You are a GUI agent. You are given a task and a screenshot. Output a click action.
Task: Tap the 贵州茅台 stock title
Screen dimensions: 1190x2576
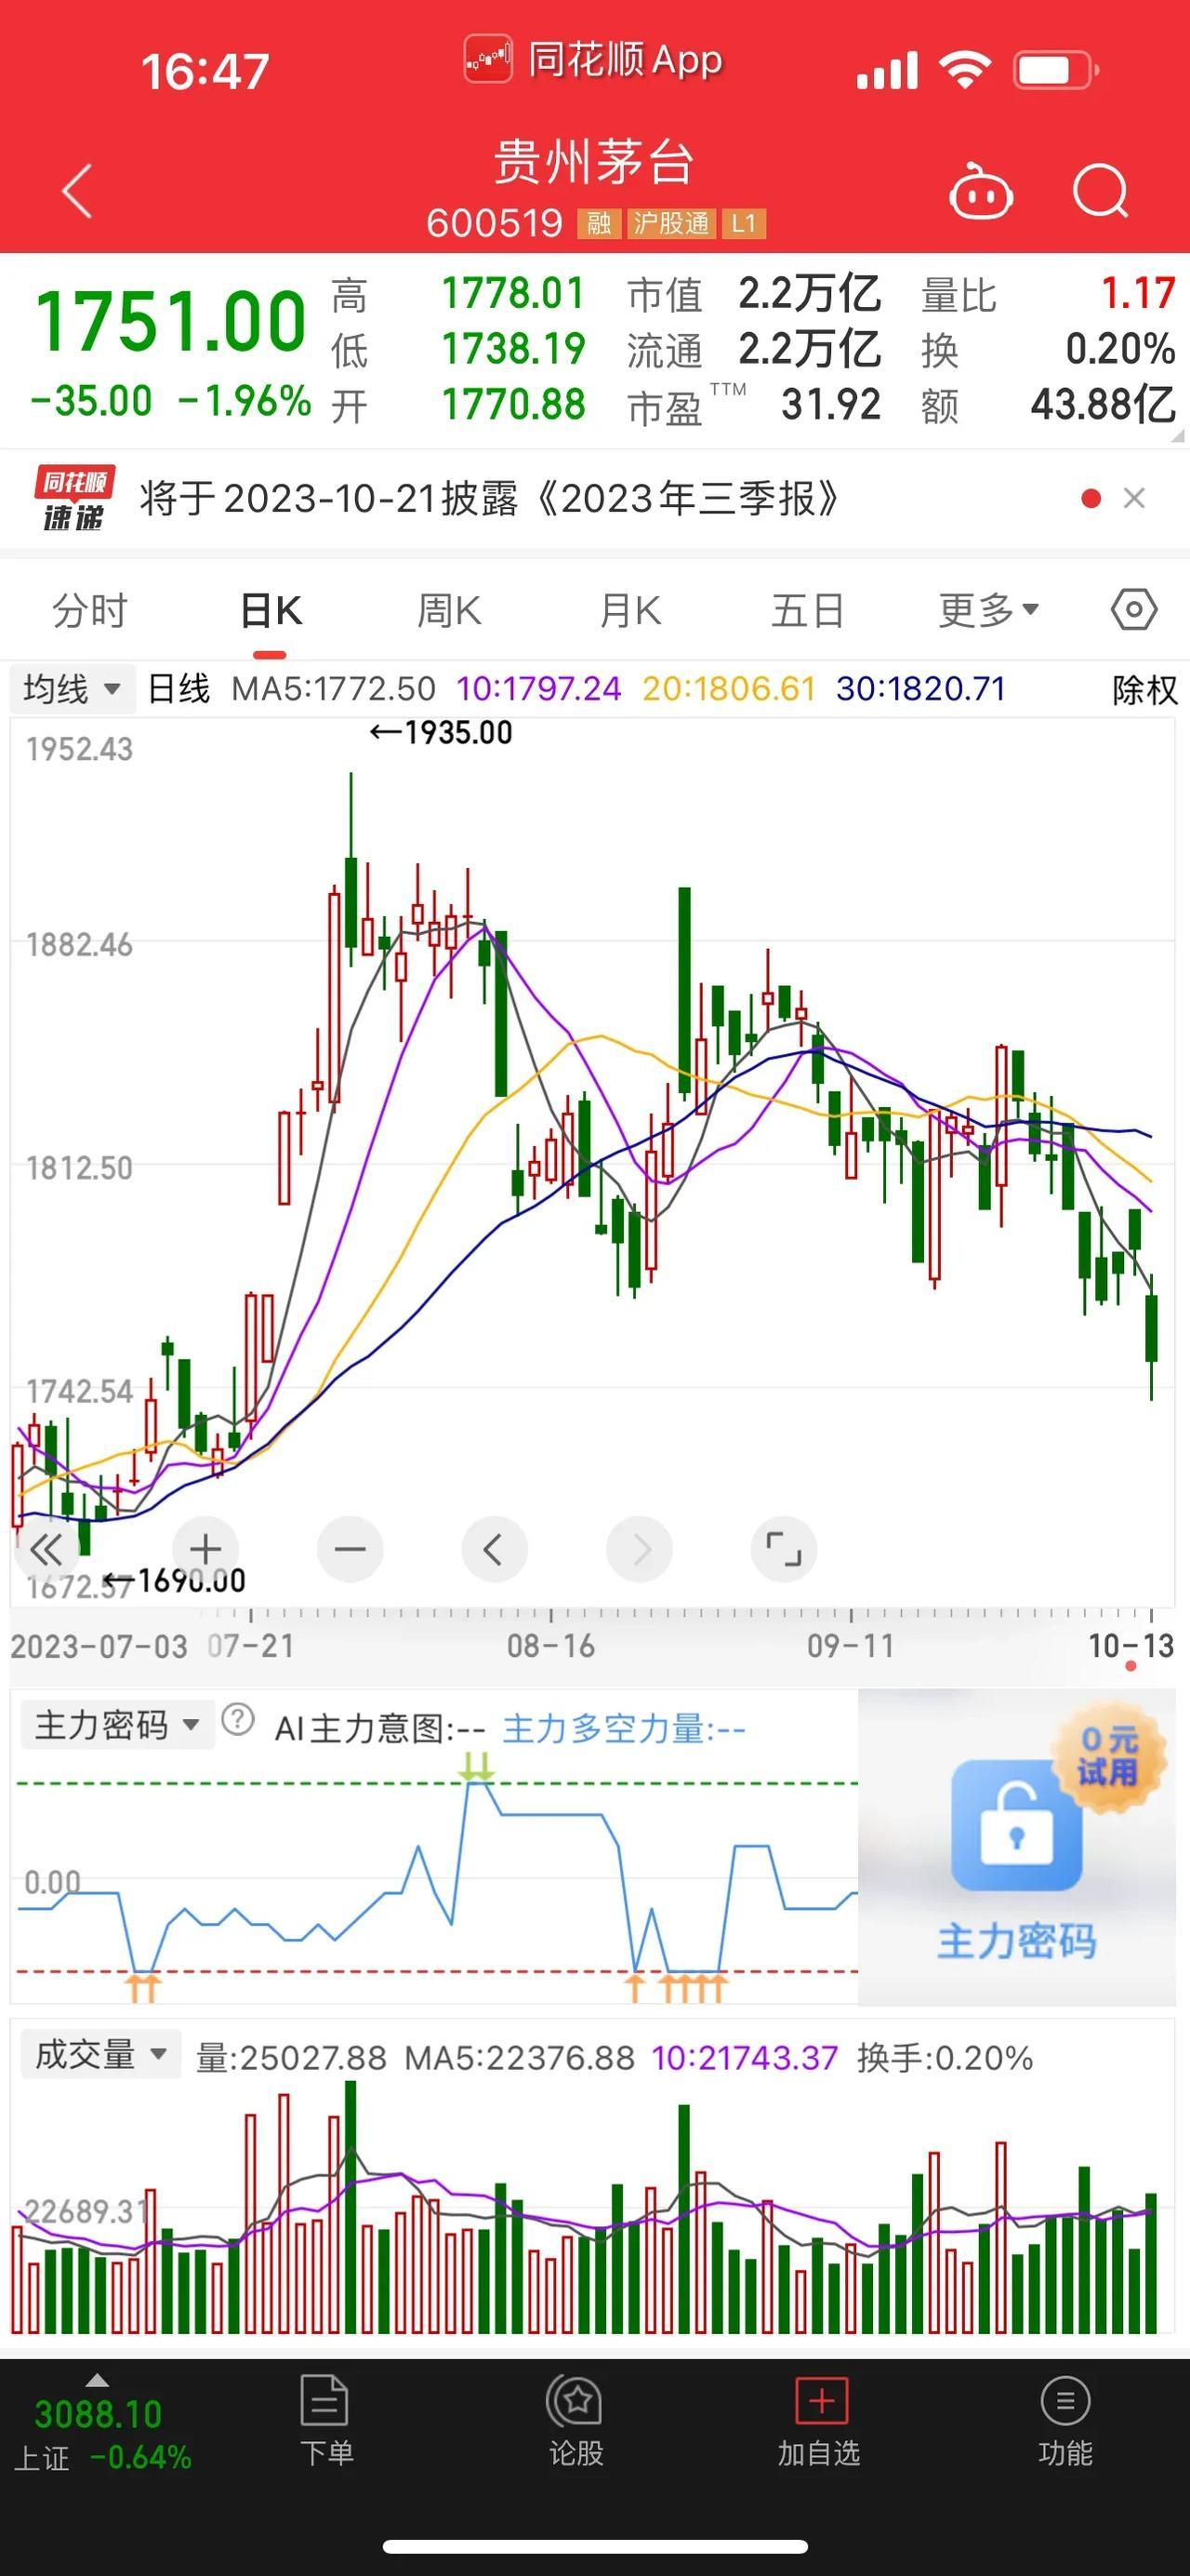594,162
